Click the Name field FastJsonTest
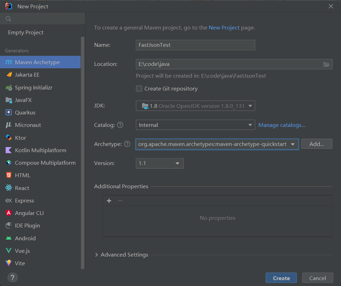341x286 pixels. click(195, 45)
